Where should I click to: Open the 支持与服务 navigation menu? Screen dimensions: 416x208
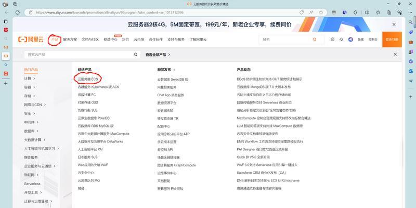pyautogui.click(x=176, y=40)
